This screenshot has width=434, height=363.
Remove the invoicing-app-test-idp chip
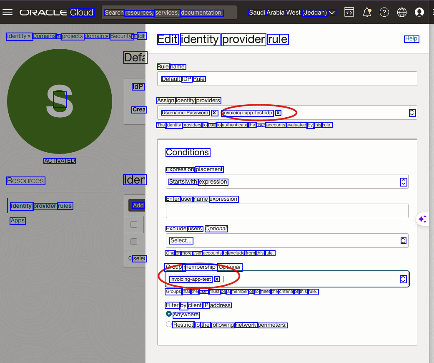[278, 113]
